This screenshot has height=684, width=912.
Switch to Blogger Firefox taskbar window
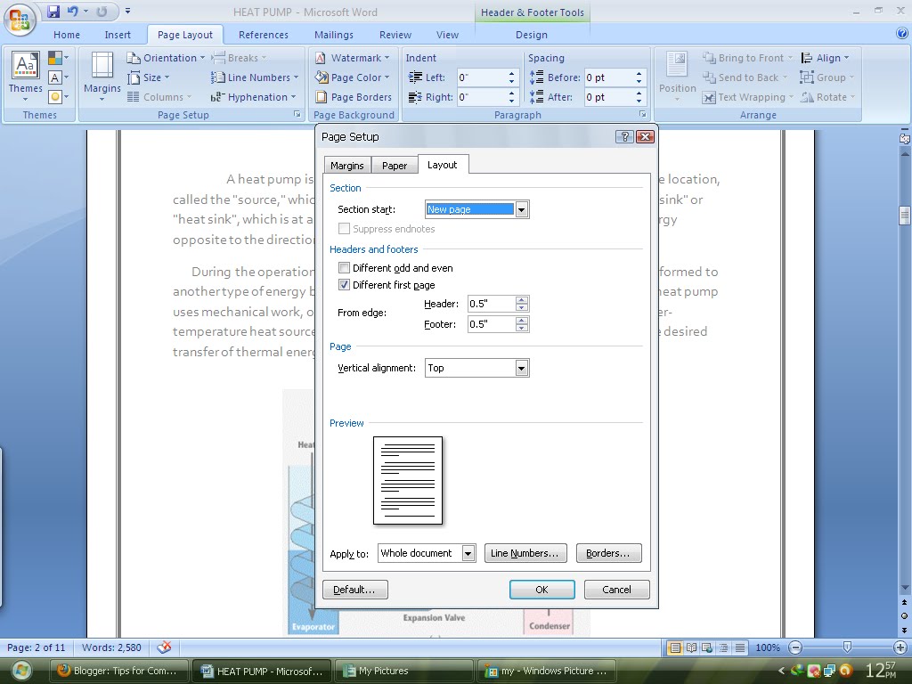[118, 671]
